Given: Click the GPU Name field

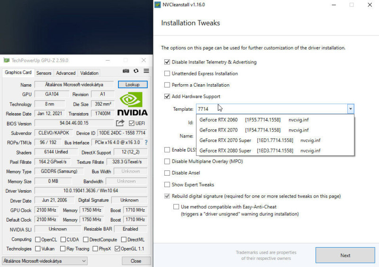Looking at the screenshot, I should pyautogui.click(x=74, y=85).
